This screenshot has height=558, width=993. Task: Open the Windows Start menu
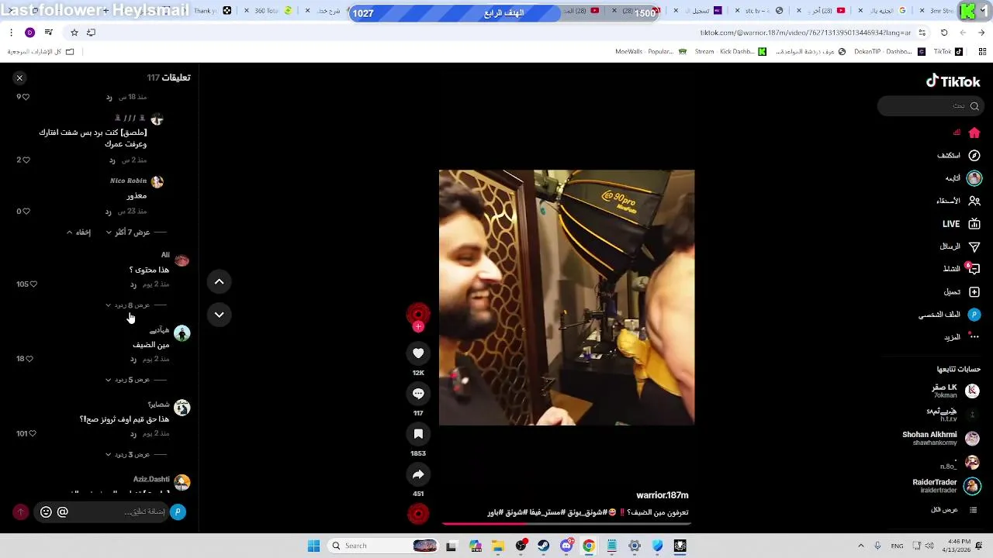click(313, 546)
